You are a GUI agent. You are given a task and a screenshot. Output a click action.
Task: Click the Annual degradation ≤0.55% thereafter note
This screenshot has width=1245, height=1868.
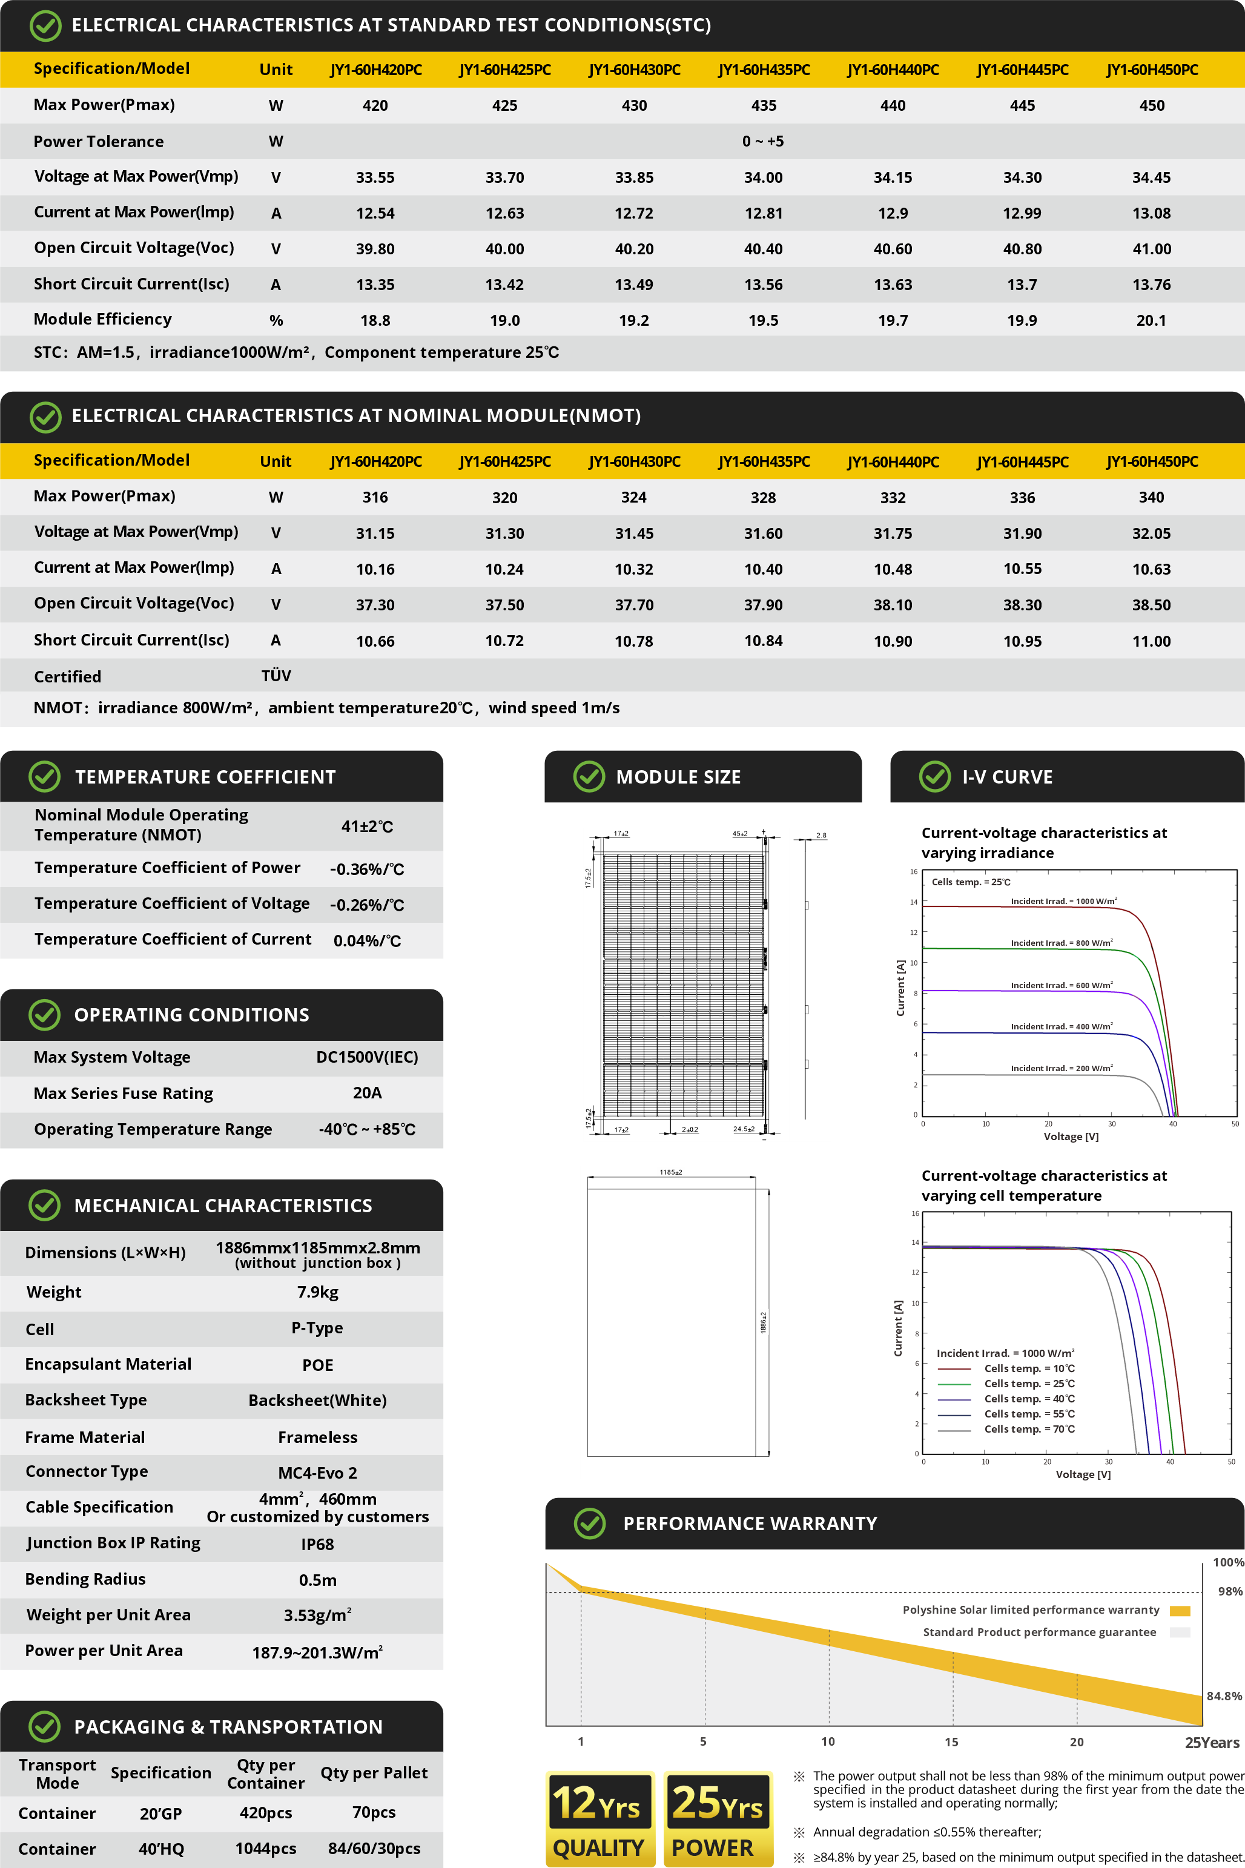pos(926,1832)
